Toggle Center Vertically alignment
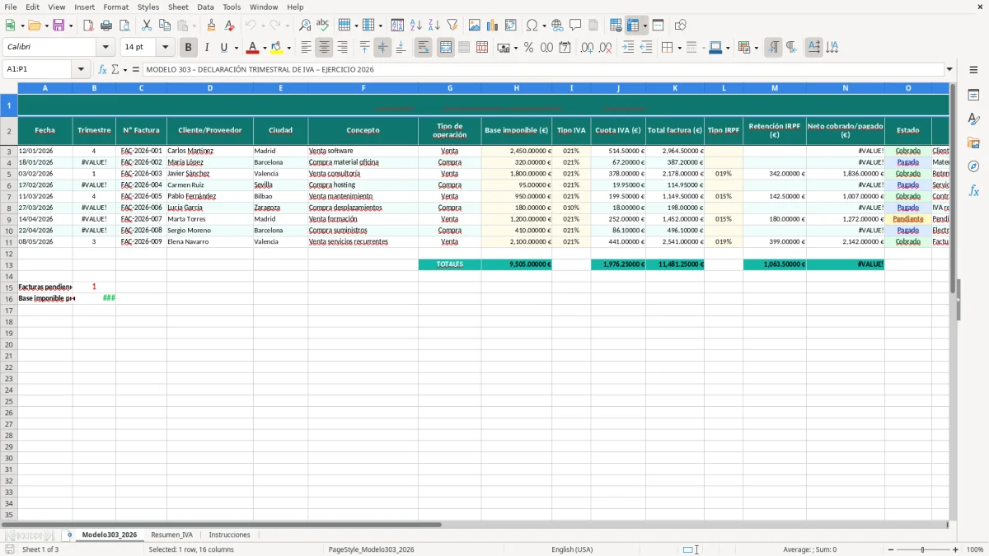The width and height of the screenshot is (989, 556). pyautogui.click(x=382, y=48)
